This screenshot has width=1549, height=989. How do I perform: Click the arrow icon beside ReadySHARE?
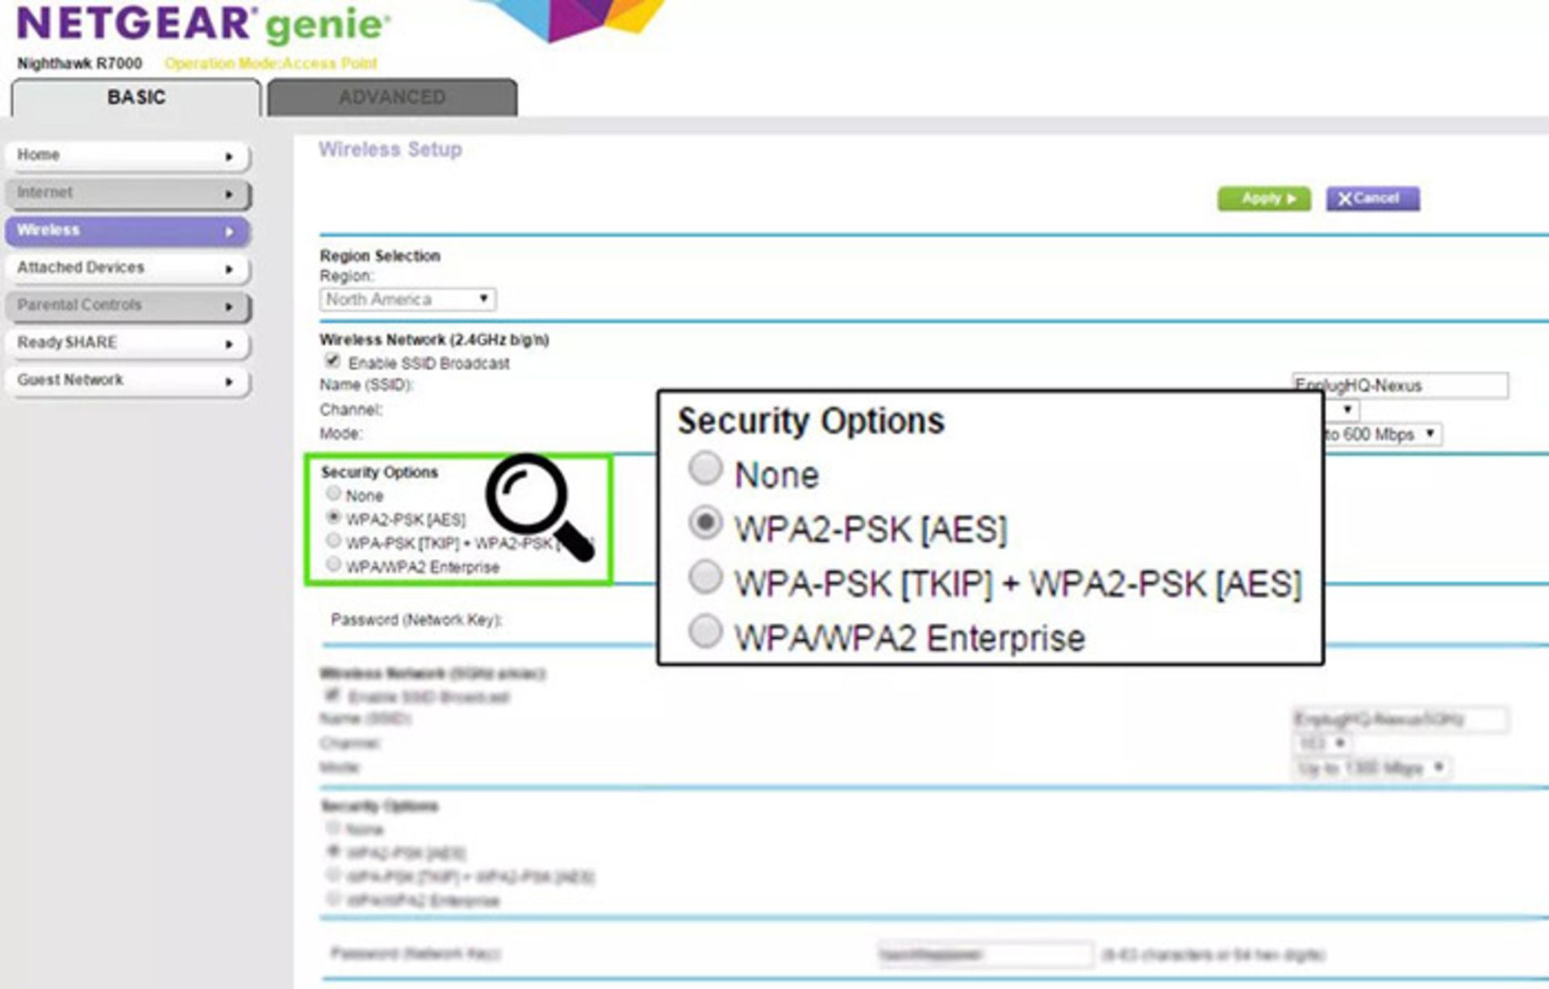click(228, 342)
